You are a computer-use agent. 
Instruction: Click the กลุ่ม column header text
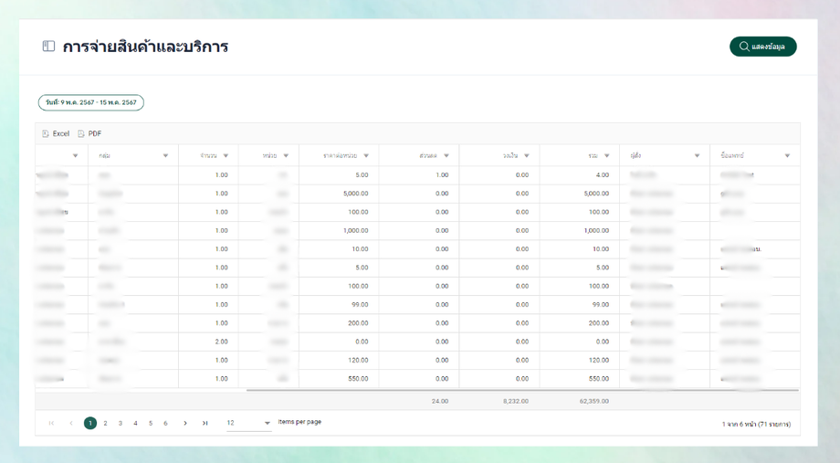[x=104, y=155]
